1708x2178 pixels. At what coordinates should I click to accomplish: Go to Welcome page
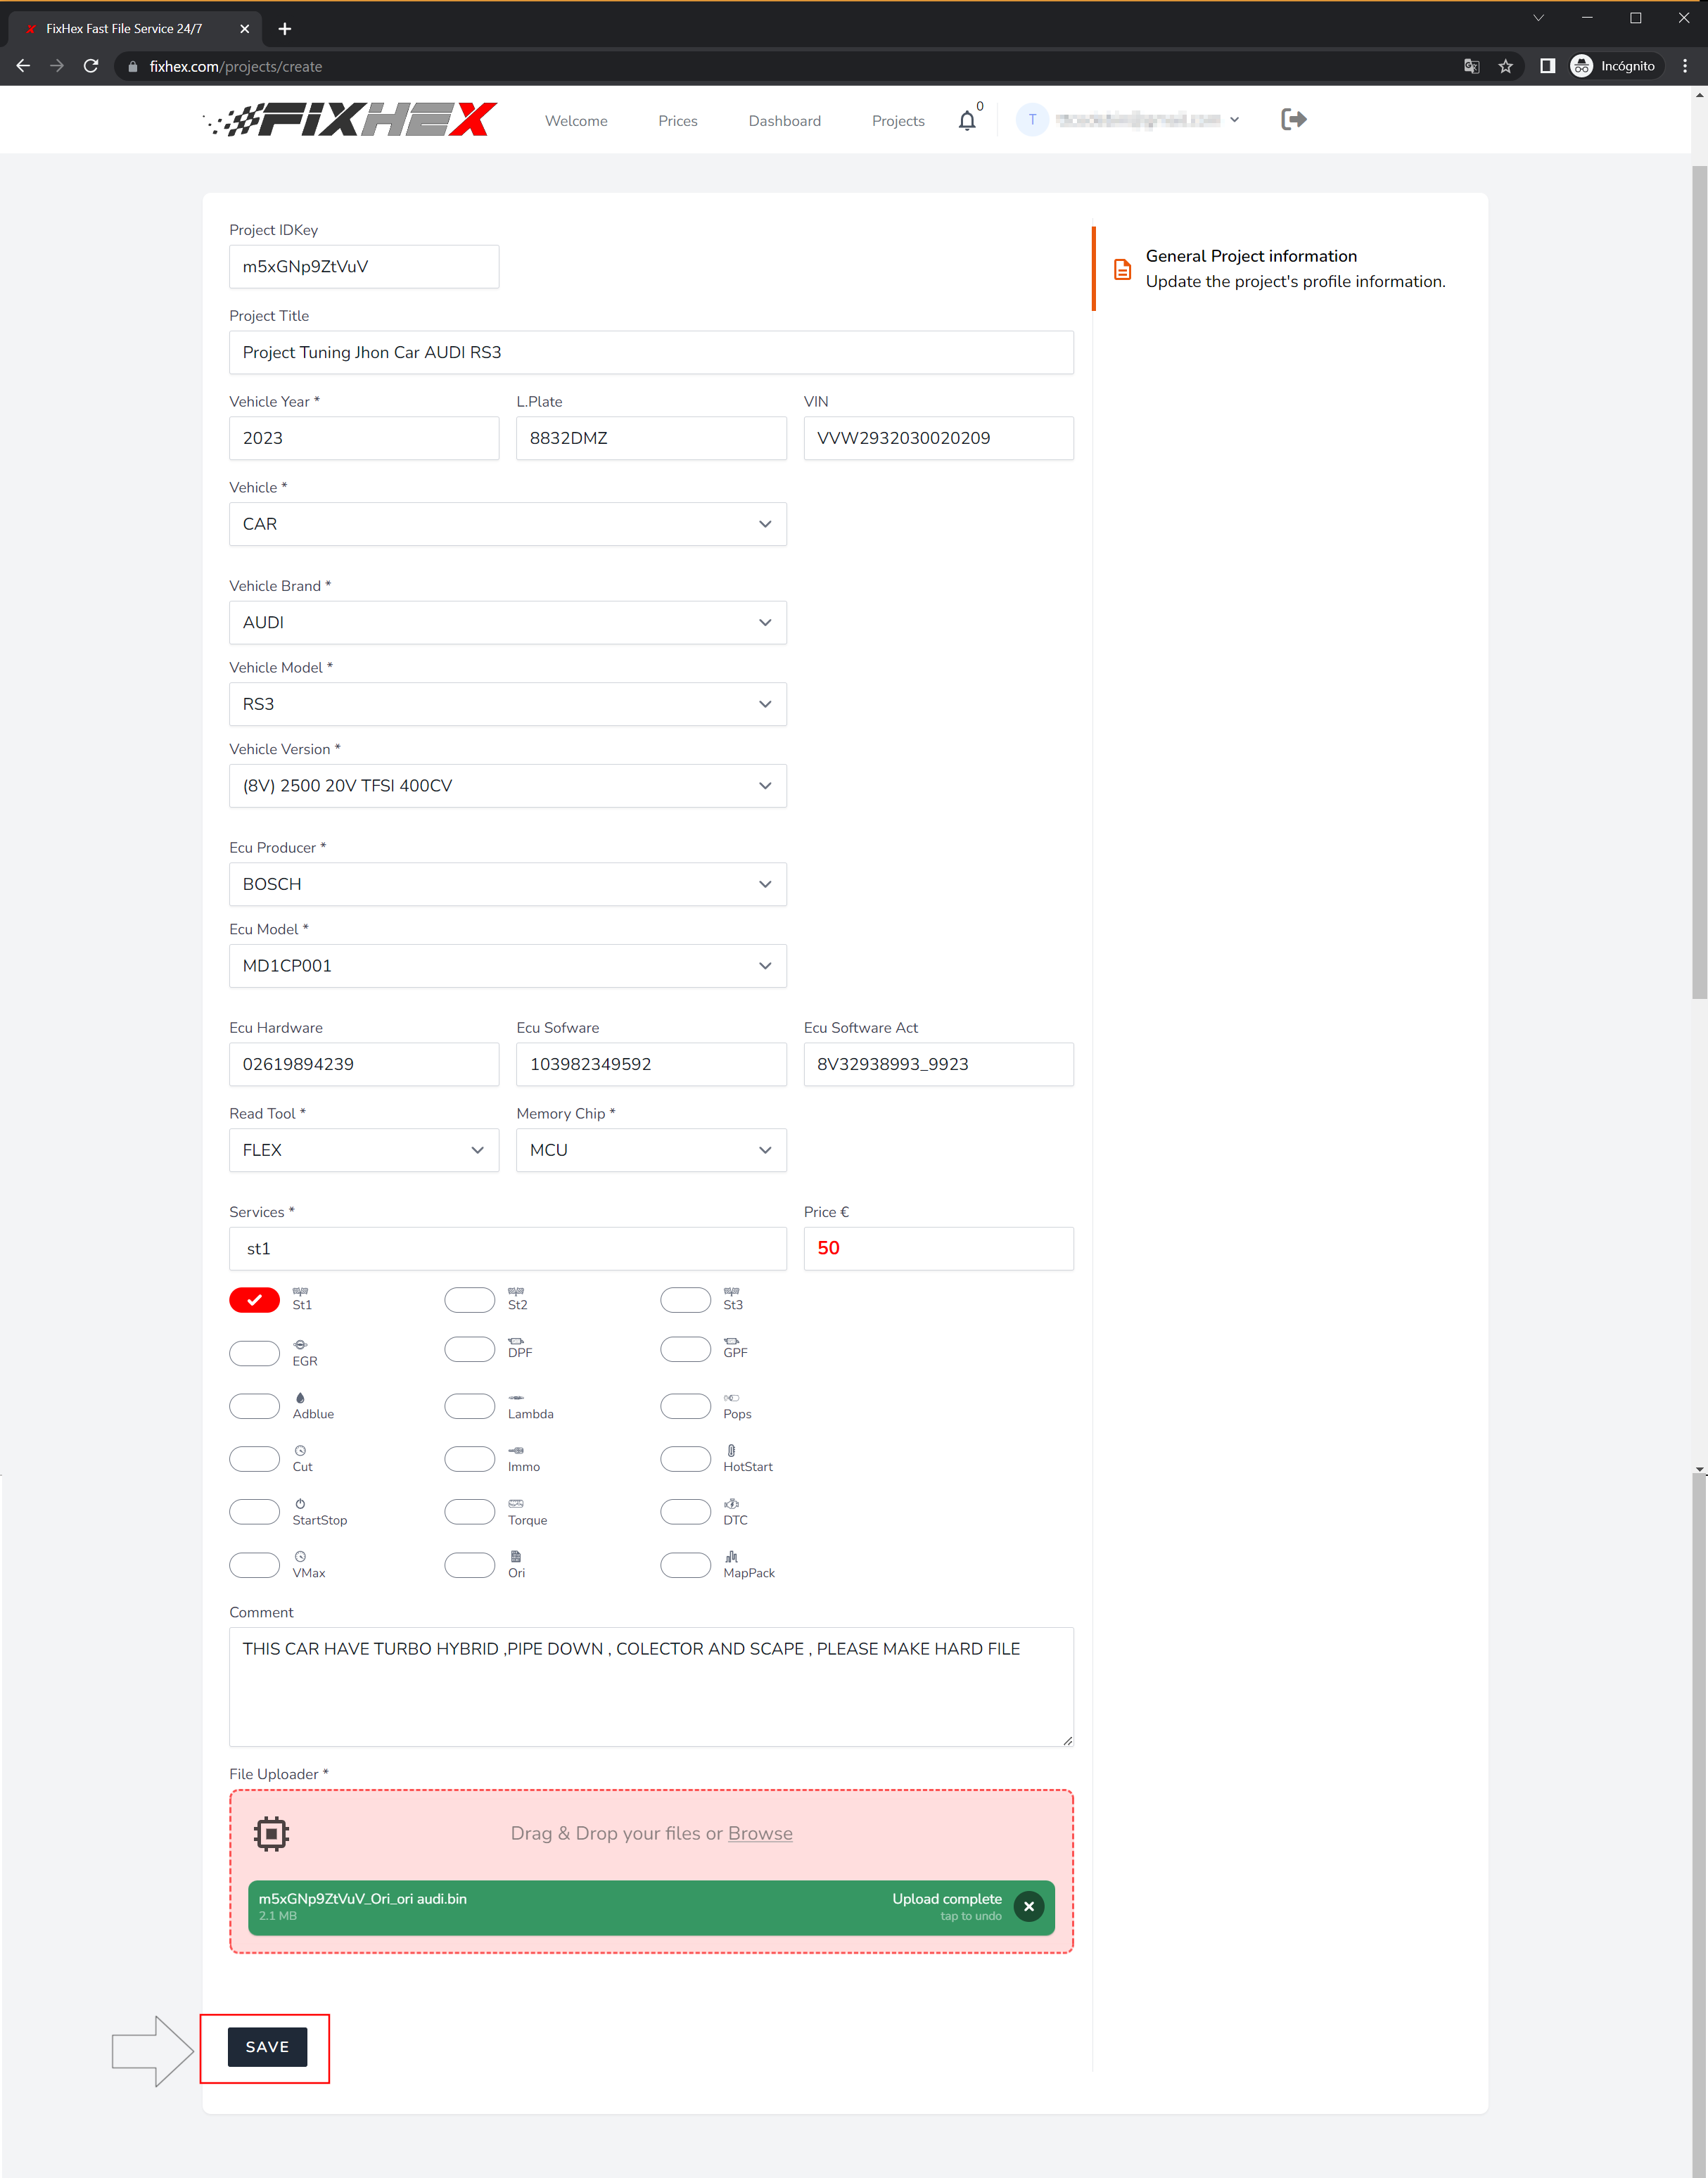(x=576, y=121)
